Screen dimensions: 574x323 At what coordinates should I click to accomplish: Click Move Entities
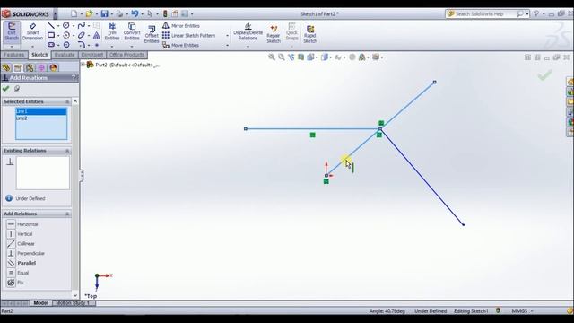pyautogui.click(x=180, y=45)
